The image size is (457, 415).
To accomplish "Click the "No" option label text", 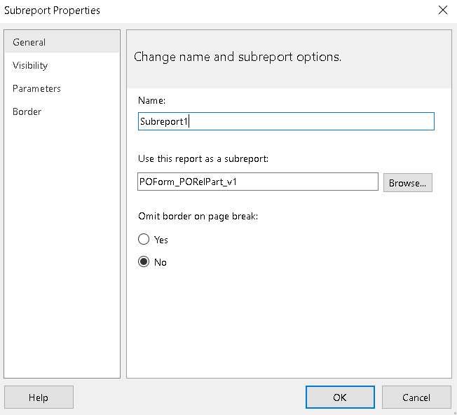I will 161,263.
